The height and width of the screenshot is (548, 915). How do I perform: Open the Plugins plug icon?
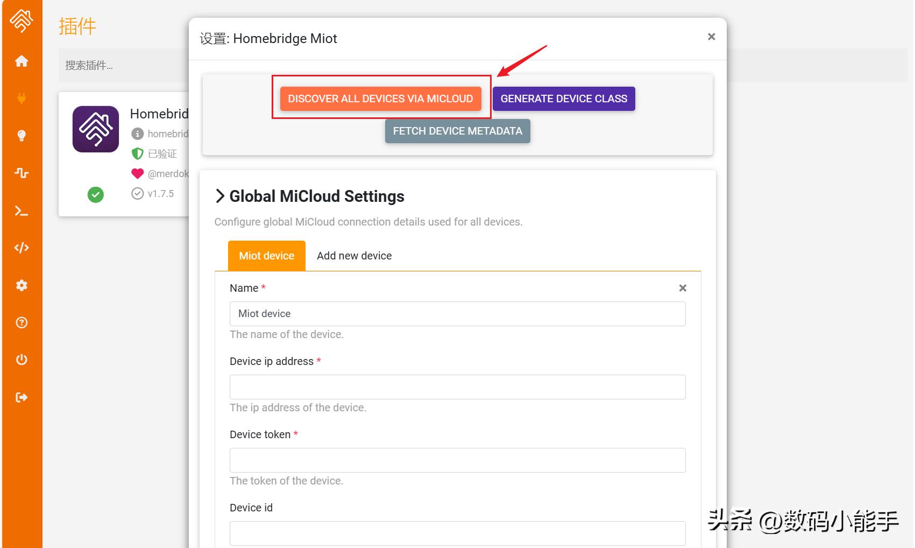22,99
